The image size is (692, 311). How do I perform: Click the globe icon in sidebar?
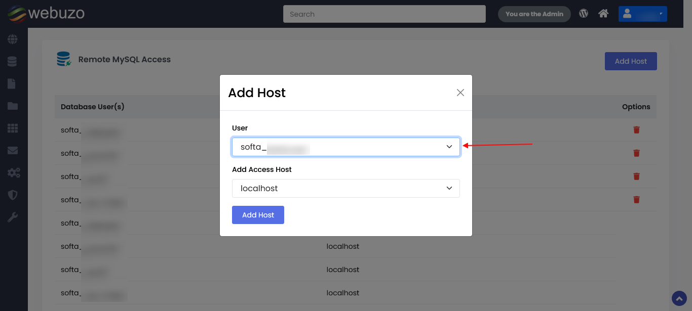tap(12, 39)
